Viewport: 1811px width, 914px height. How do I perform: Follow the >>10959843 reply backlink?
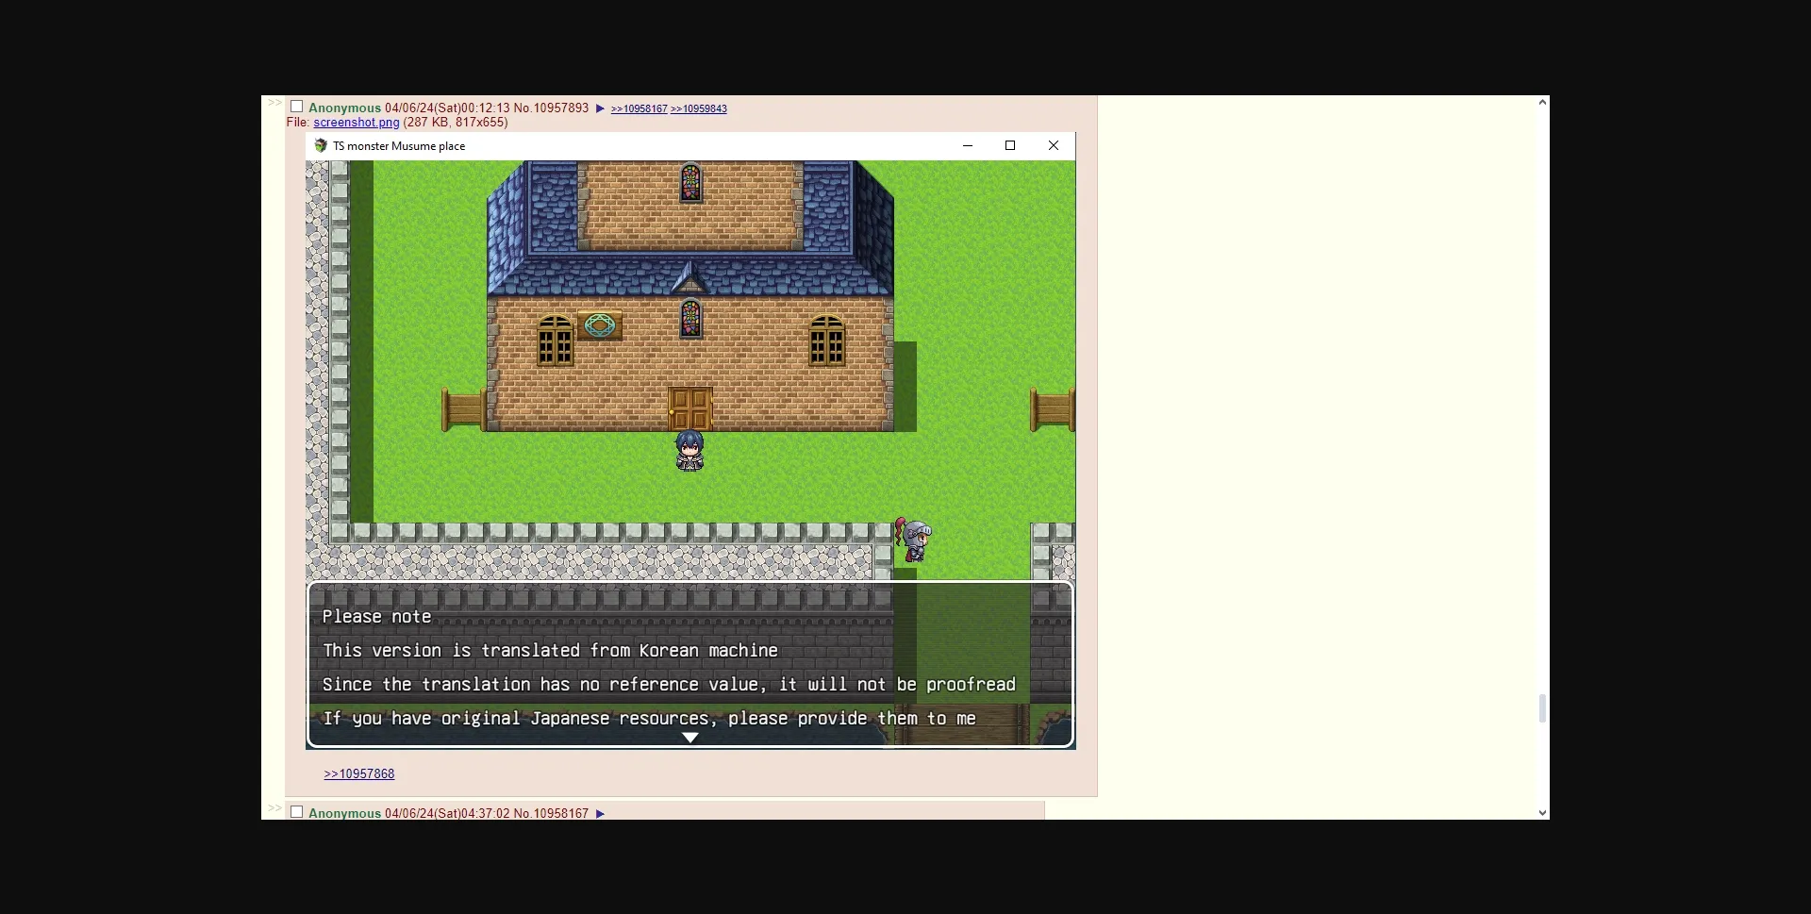(x=699, y=109)
